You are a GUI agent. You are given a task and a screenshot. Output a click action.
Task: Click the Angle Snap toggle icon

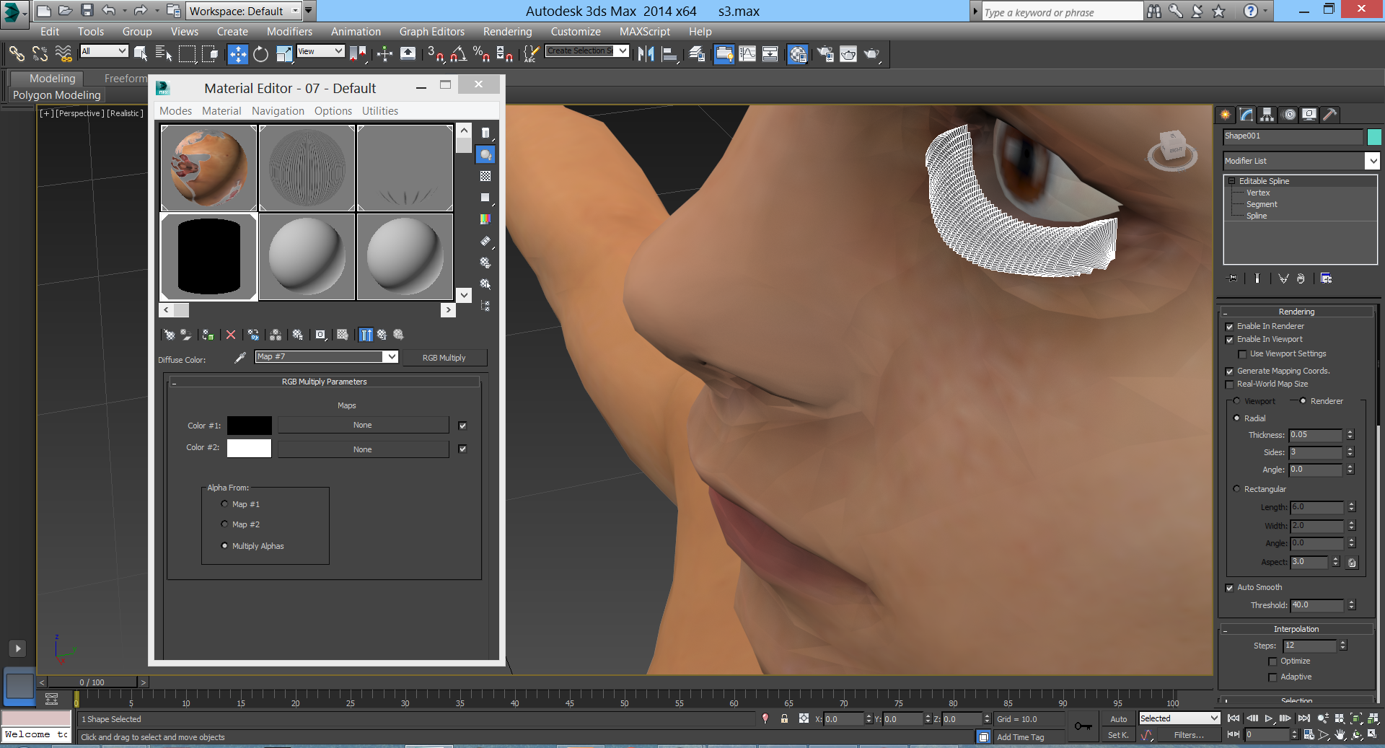(x=458, y=54)
